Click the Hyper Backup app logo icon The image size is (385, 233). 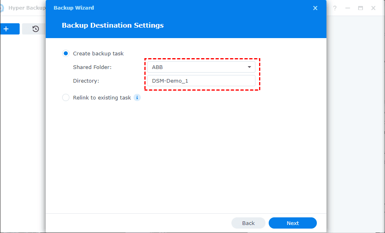(2, 8)
